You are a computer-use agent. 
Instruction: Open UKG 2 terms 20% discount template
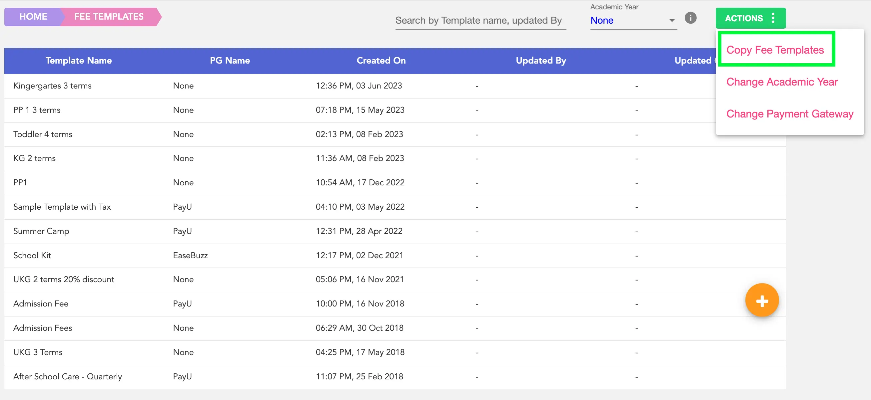pyautogui.click(x=64, y=280)
